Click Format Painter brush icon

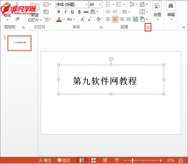[x=17, y=19]
